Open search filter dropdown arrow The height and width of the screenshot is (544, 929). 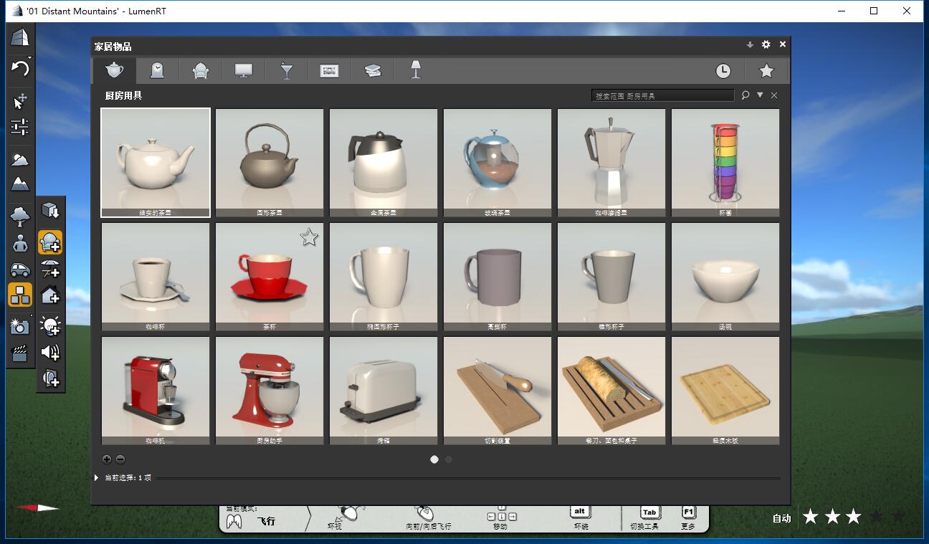coord(760,95)
